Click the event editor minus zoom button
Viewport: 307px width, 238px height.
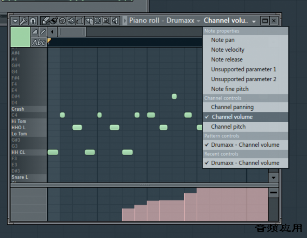pos(274,193)
